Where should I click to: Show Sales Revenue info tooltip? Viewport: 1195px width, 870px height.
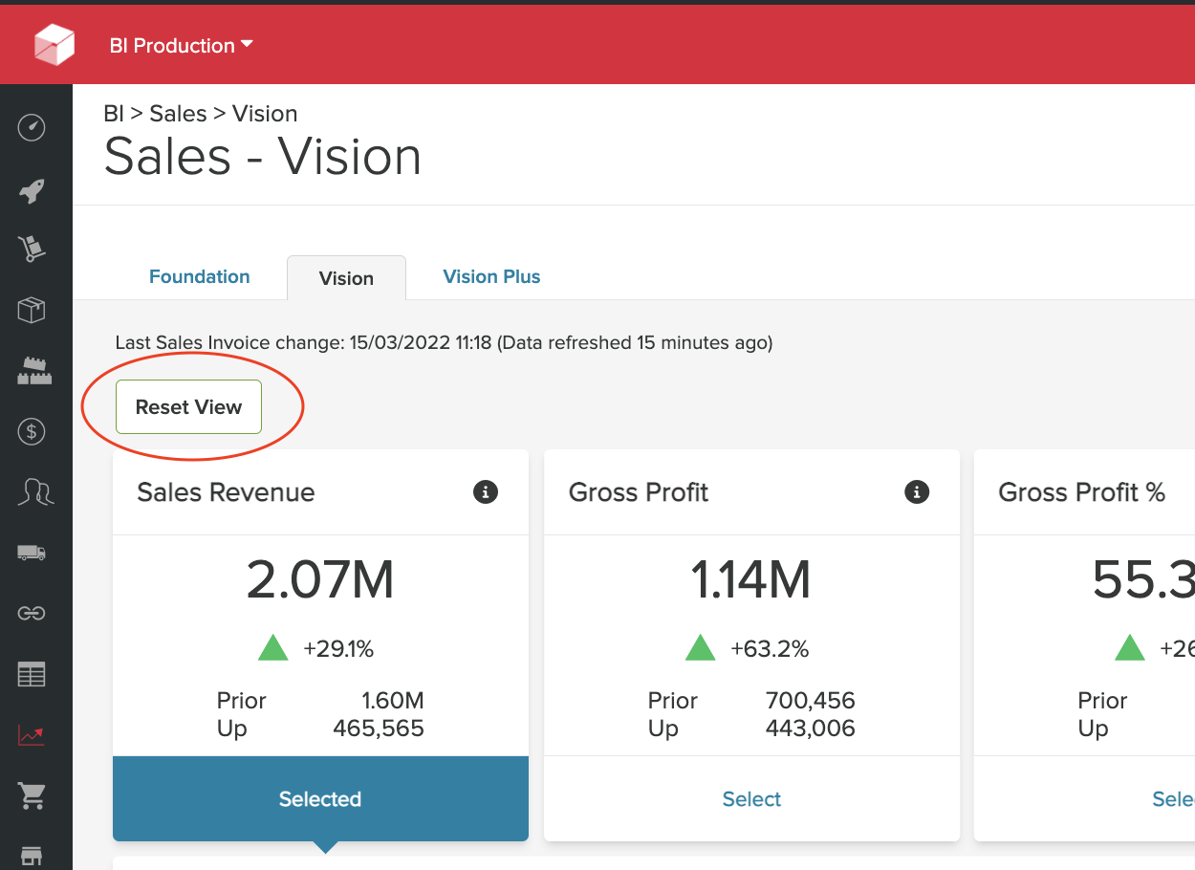[x=486, y=491]
